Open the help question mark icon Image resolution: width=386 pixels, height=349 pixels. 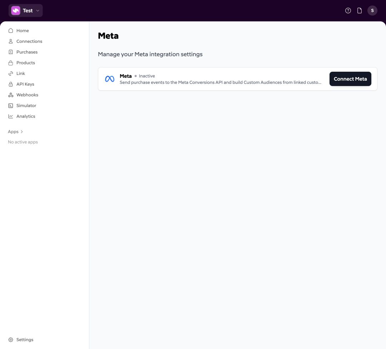click(348, 11)
